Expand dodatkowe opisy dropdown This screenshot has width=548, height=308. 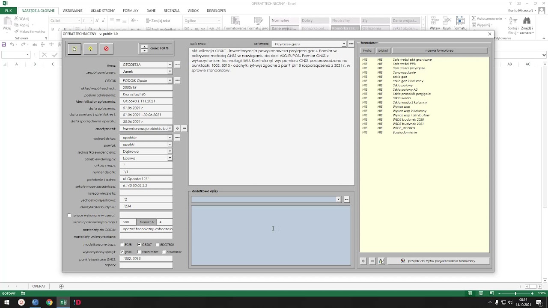pyautogui.click(x=338, y=199)
